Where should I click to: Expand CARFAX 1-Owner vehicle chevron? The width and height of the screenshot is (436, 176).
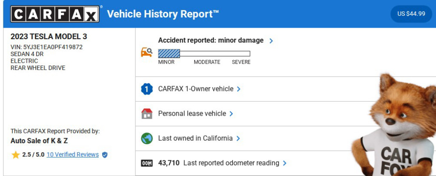tap(239, 89)
